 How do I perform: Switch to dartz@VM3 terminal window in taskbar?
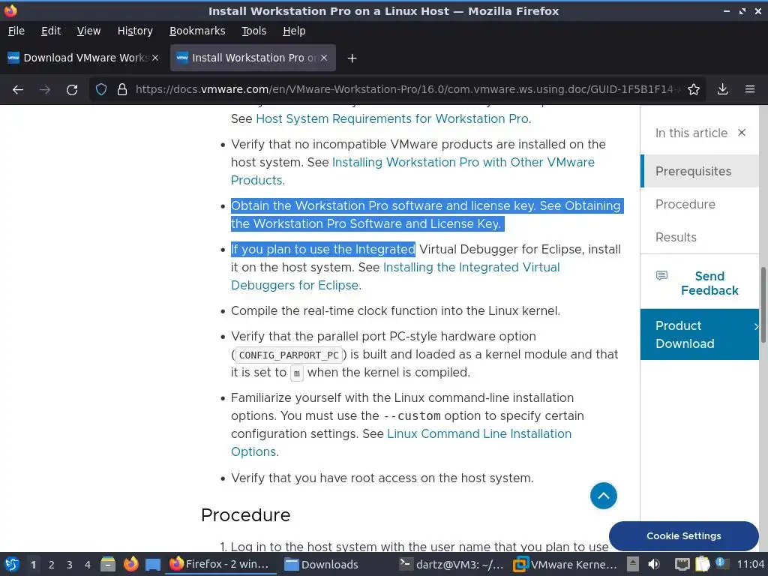(x=451, y=564)
